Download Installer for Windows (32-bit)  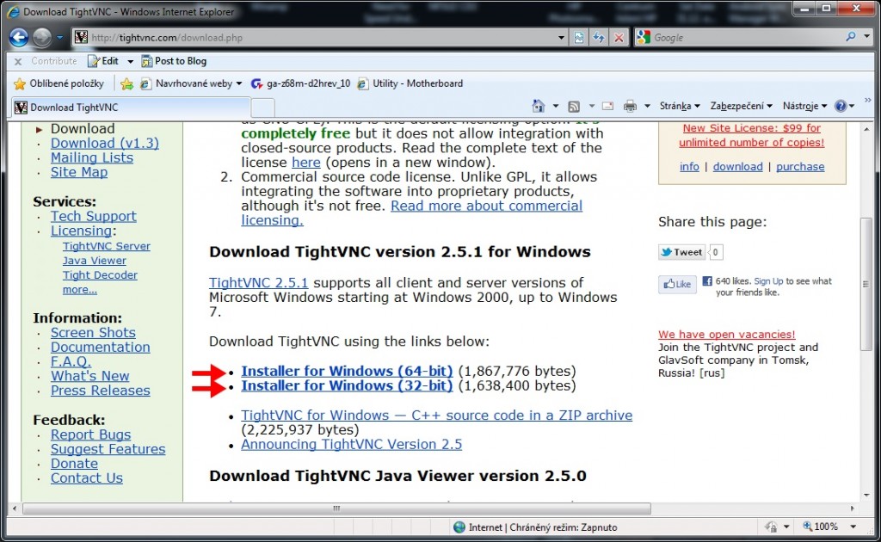[x=347, y=386]
